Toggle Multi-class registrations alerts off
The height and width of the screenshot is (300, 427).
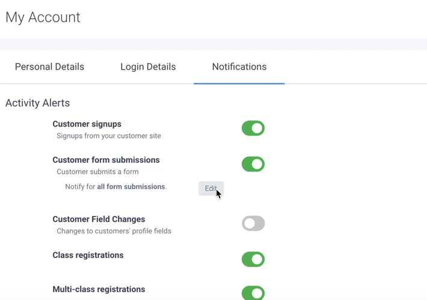[x=253, y=293]
